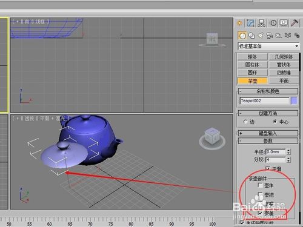
Task: Click frame 100 on the time ruler
Action: [x=212, y=223]
